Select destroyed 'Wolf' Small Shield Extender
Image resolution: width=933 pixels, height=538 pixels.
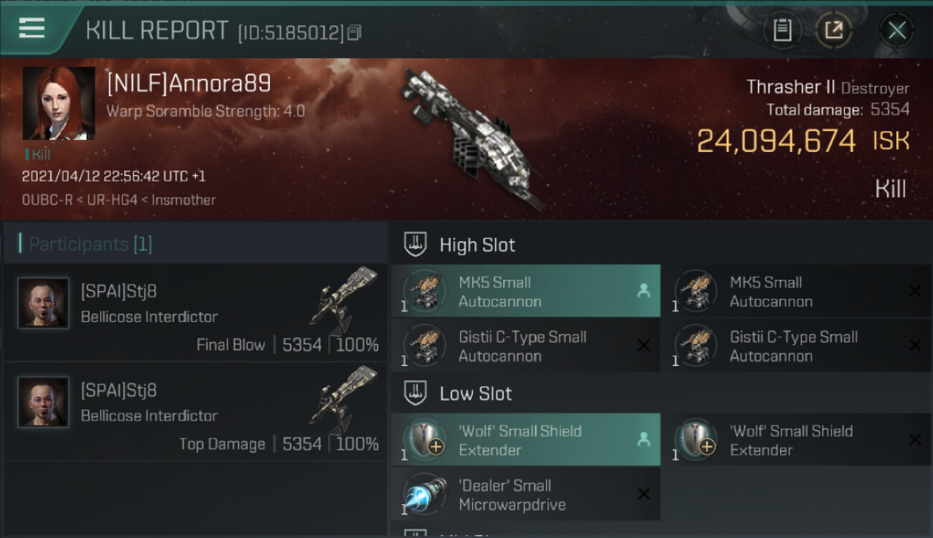point(796,440)
